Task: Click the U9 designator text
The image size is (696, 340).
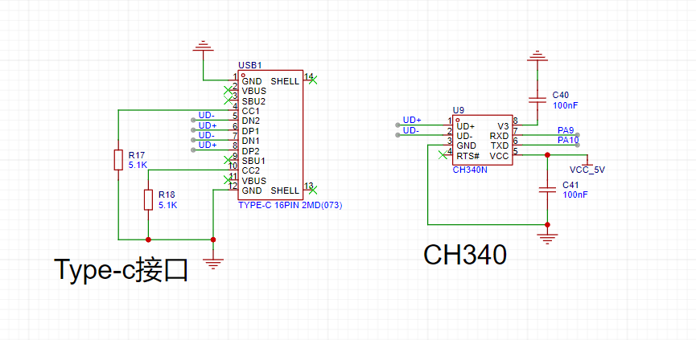Action: pyautogui.click(x=459, y=110)
